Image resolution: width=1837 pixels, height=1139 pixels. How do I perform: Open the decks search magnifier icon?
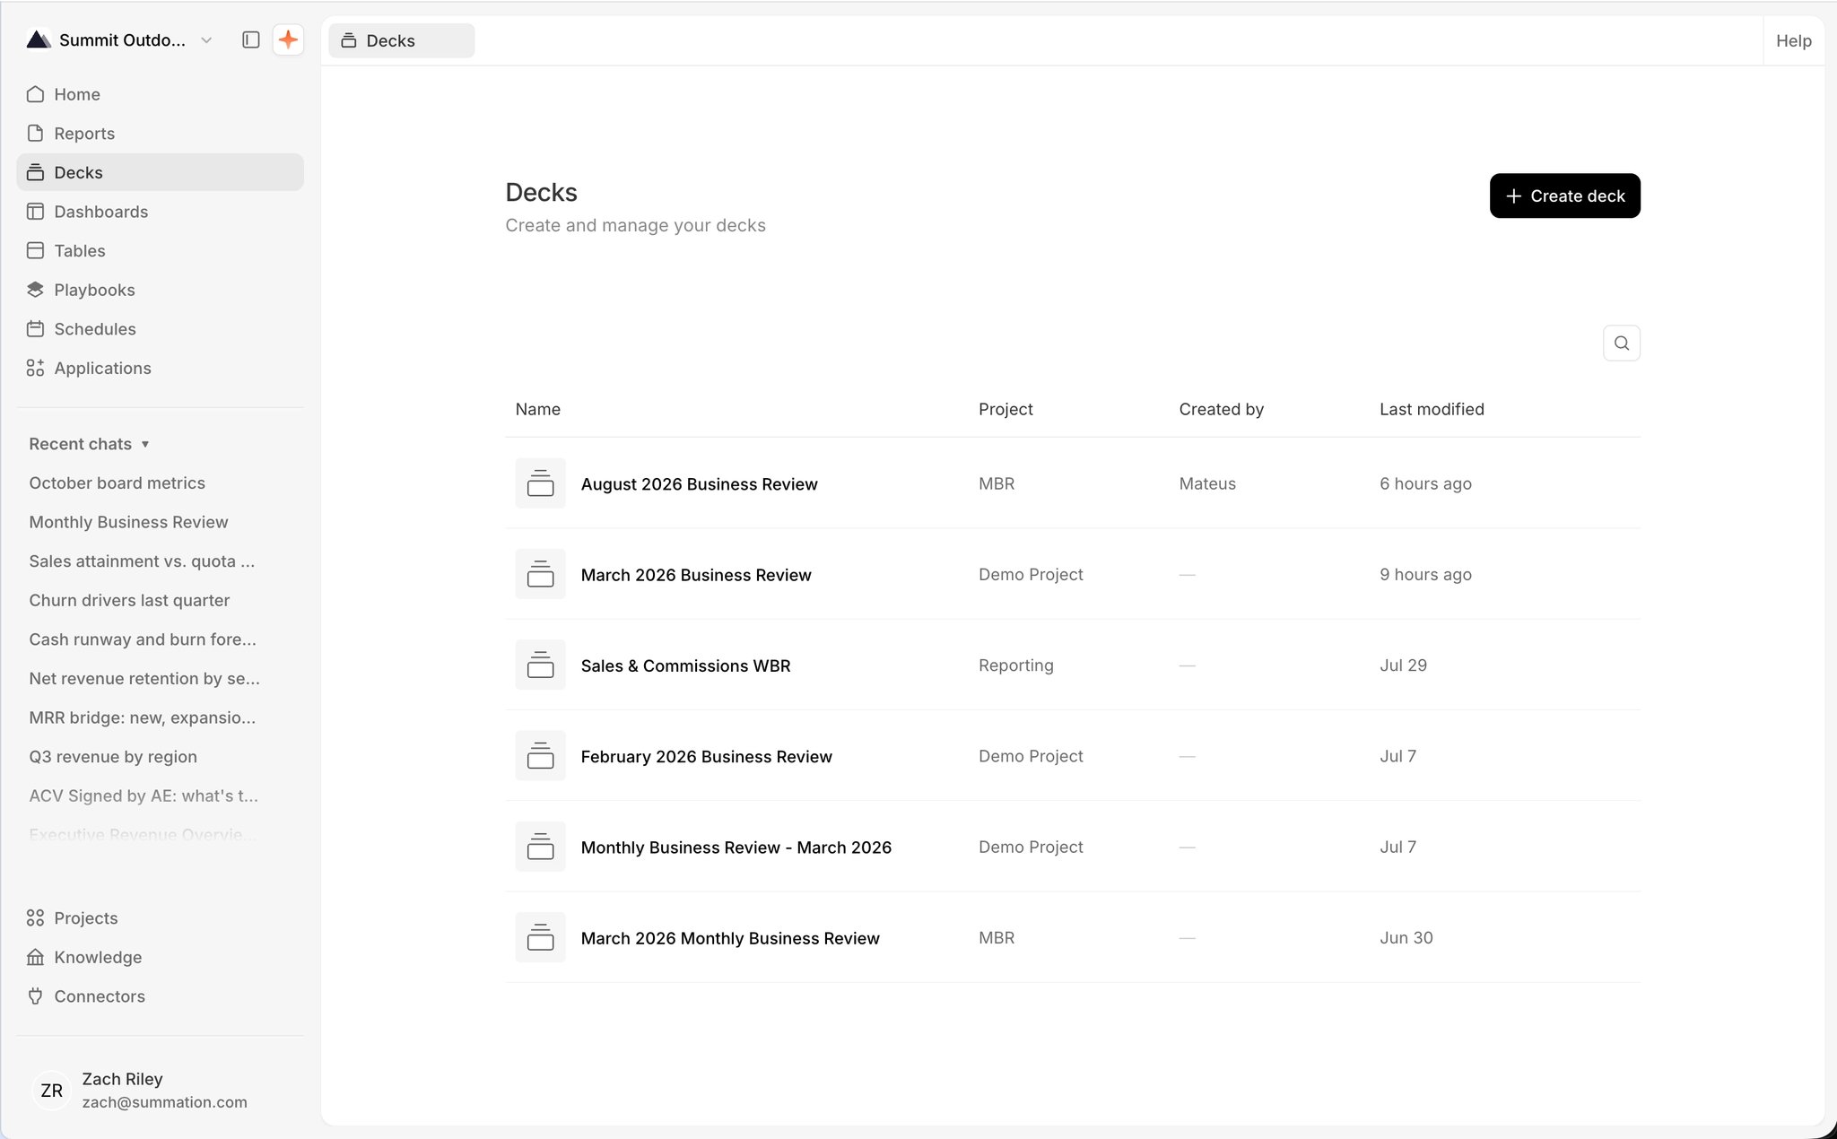click(x=1621, y=343)
